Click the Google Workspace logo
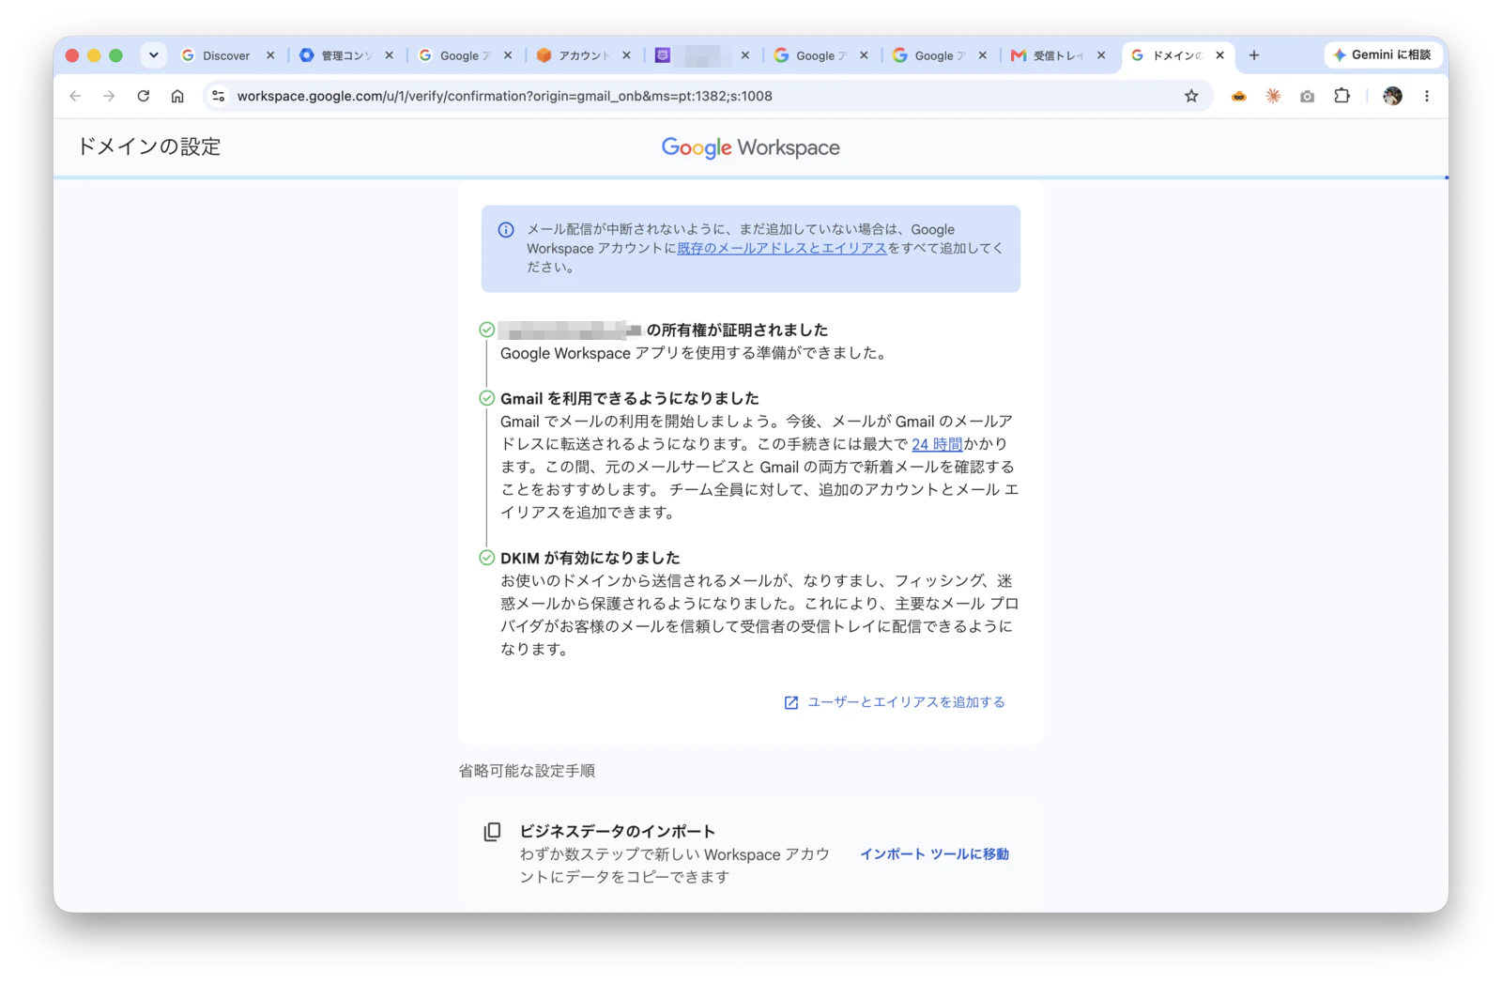 pyautogui.click(x=751, y=147)
